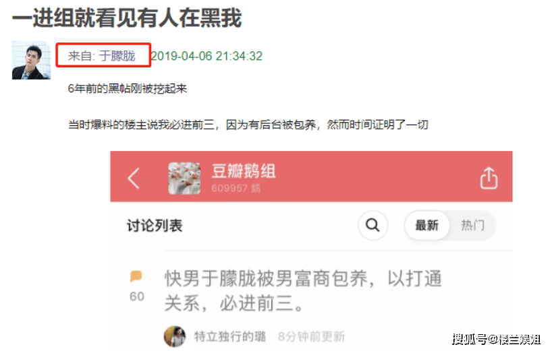552x351 pixels.
Task: Click the orange comment bubble icon
Action: [136, 276]
